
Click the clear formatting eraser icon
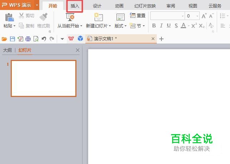pyautogui.click(x=211, y=25)
